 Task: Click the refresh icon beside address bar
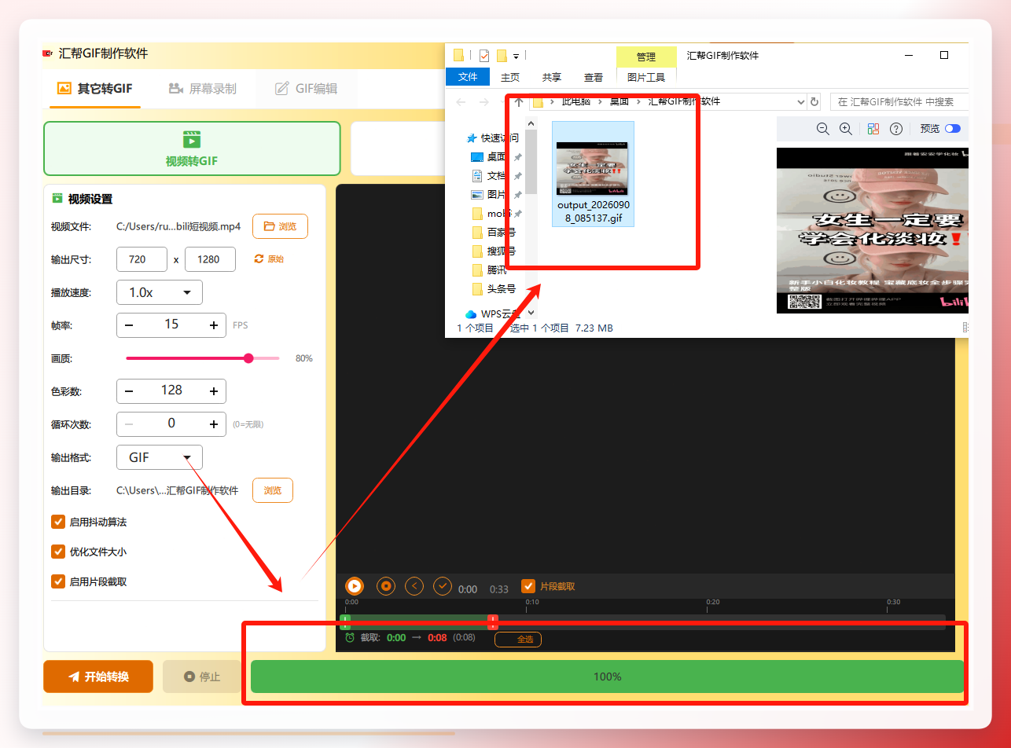814,101
